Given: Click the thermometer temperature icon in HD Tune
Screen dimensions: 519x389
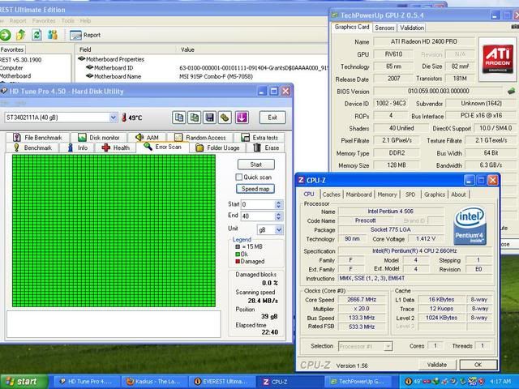Looking at the screenshot, I should point(124,118).
